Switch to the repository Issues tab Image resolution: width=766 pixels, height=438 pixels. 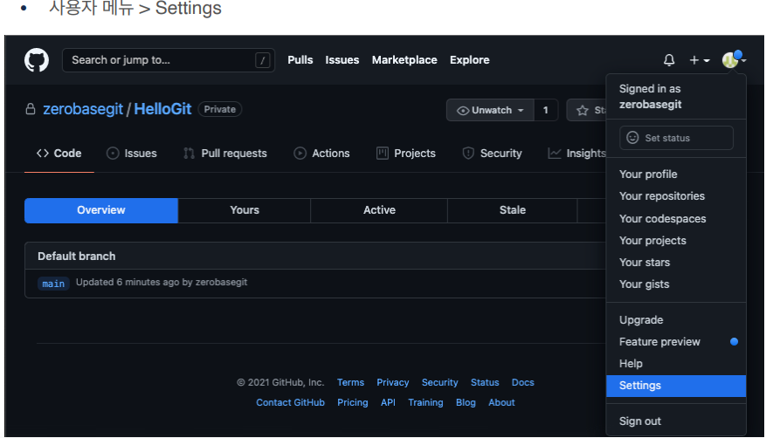point(132,154)
